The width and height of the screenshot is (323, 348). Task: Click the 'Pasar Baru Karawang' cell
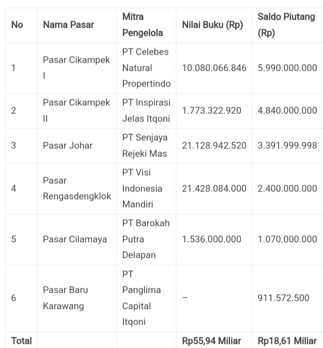pos(65,298)
